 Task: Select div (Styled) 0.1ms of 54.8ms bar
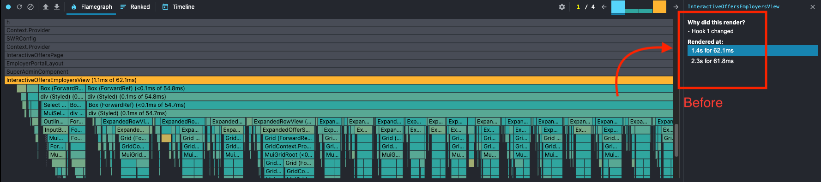click(x=379, y=97)
